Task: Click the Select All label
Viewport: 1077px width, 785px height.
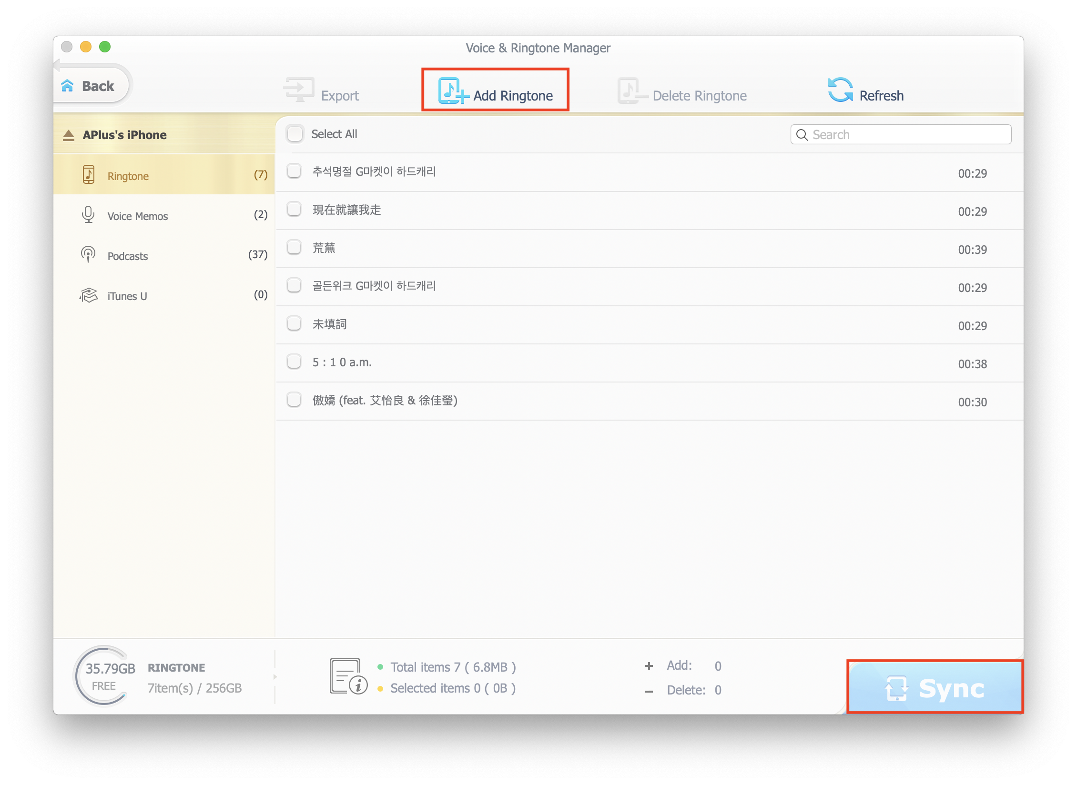Action: pos(334,134)
